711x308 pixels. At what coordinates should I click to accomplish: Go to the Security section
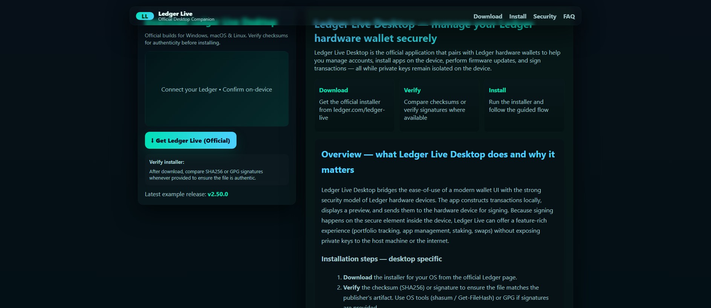pyautogui.click(x=545, y=16)
